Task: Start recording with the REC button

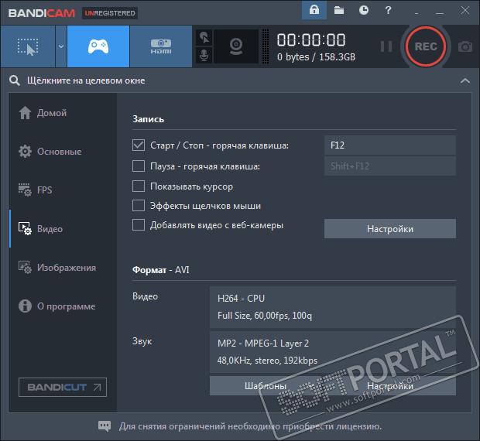Action: click(x=426, y=46)
